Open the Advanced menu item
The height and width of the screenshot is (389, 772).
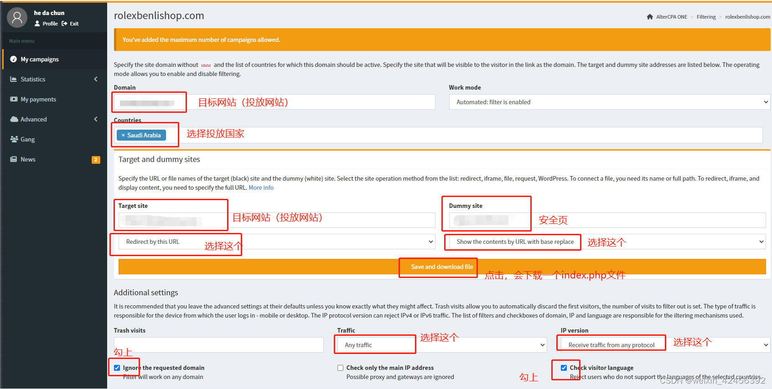coord(55,119)
